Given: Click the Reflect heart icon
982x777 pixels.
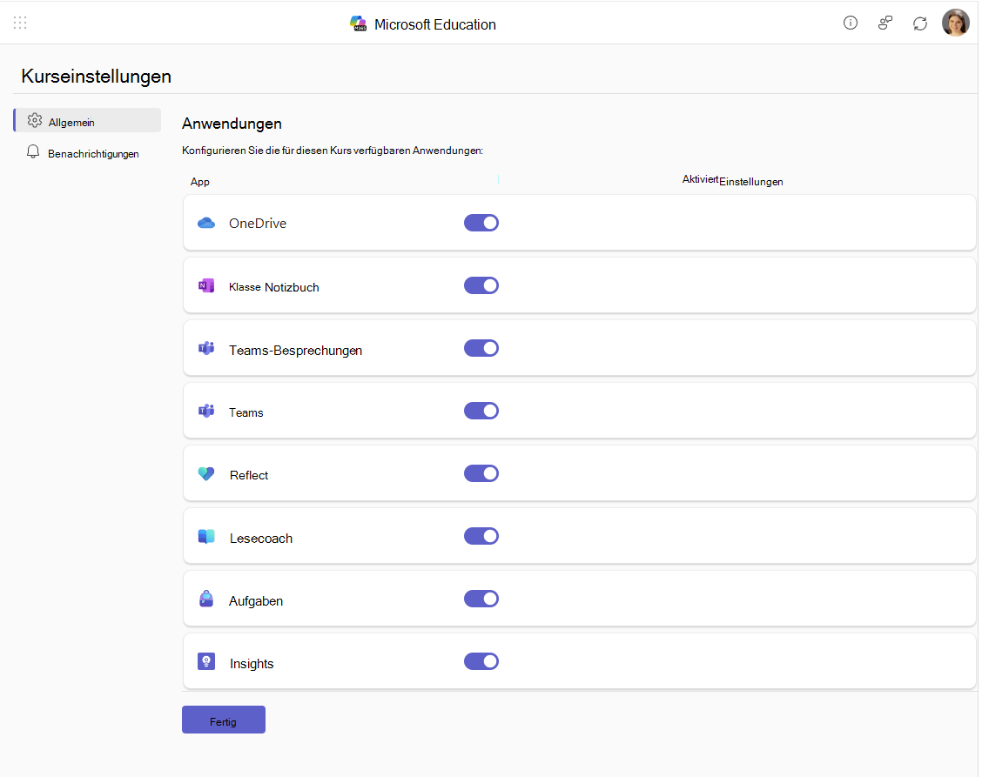Looking at the screenshot, I should pos(206,474).
